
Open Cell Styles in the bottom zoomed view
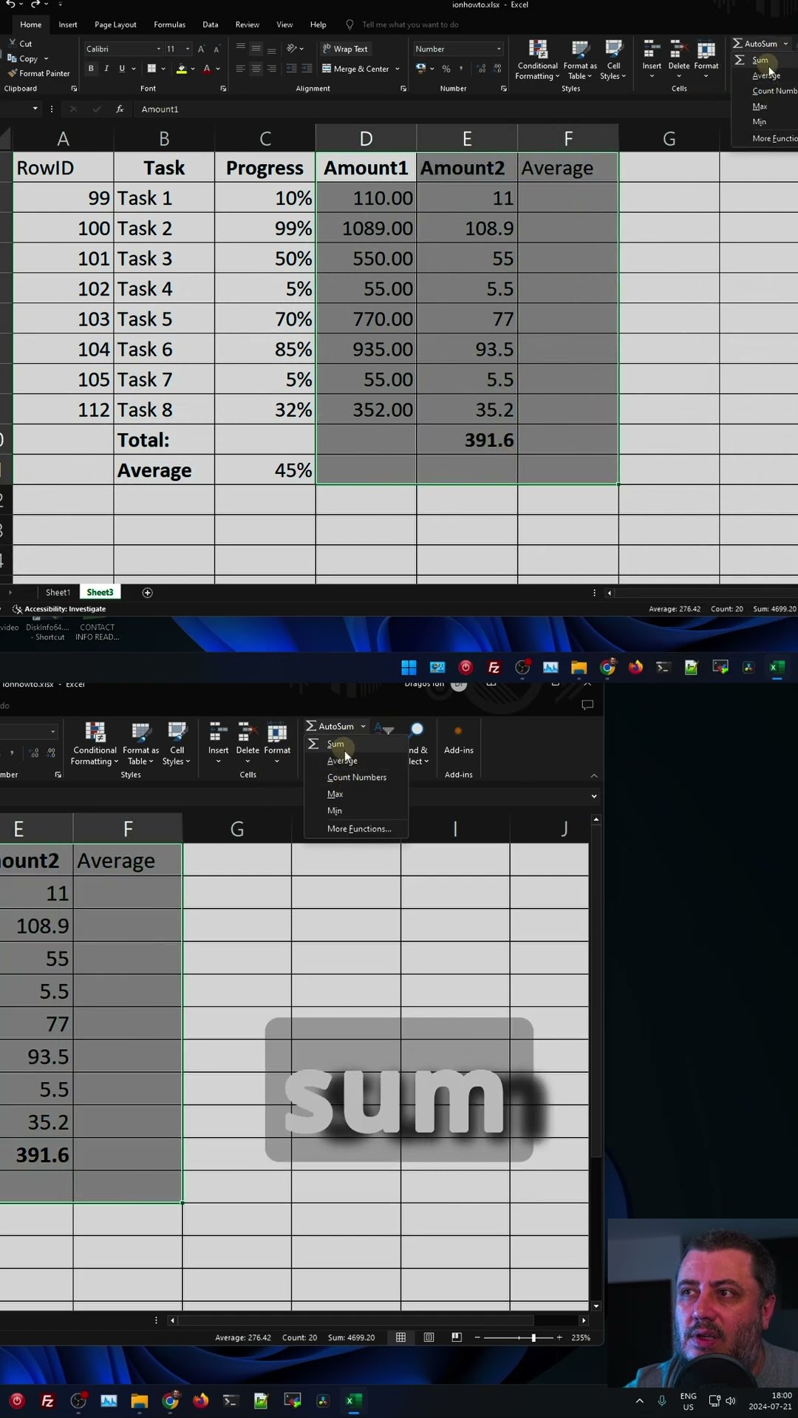(177, 744)
